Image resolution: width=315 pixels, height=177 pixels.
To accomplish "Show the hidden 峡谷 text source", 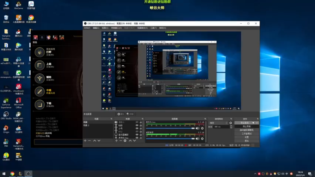I will [x=137, y=132].
